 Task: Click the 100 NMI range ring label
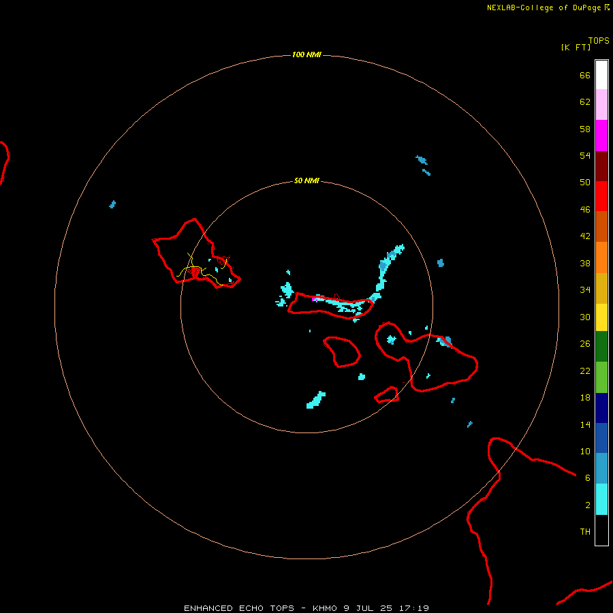pyautogui.click(x=306, y=54)
